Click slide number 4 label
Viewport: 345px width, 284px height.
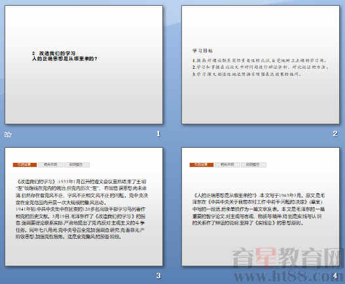point(335,275)
